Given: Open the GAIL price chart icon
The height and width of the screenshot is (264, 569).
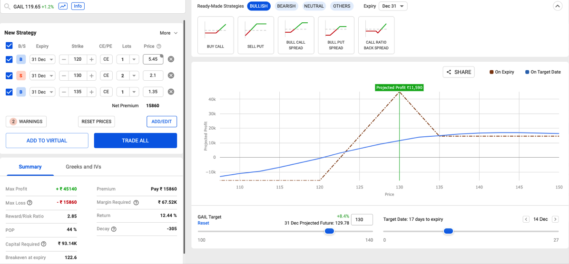Looking at the screenshot, I should pos(63,6).
